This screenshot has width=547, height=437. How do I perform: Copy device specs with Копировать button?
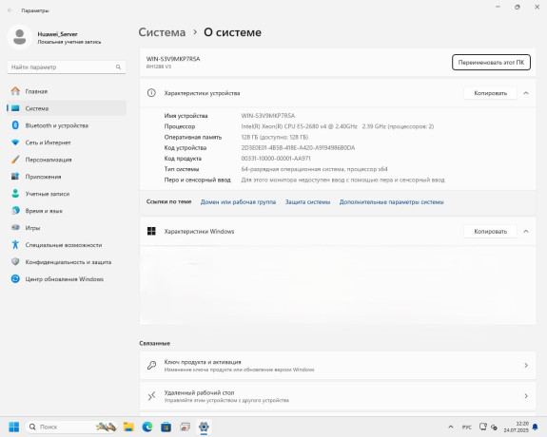coord(490,93)
